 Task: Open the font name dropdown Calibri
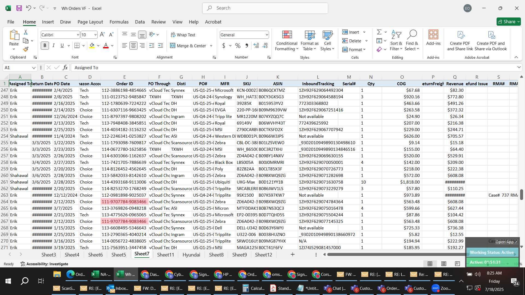78,35
